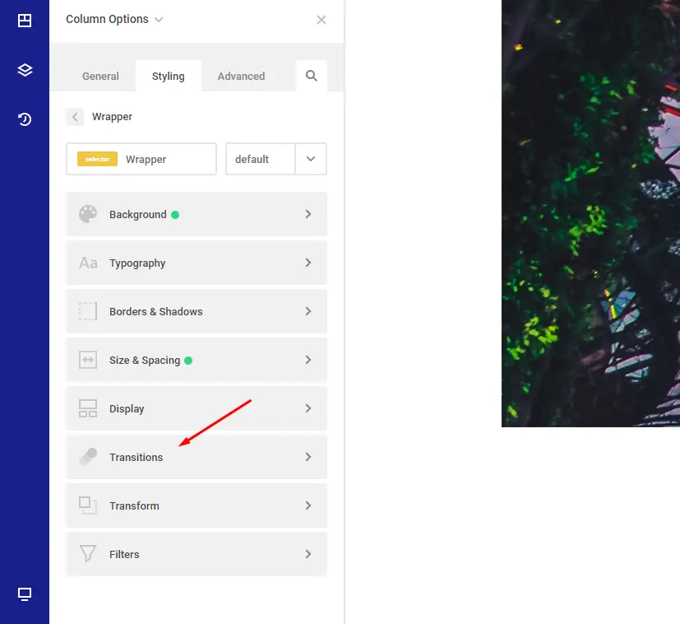The height and width of the screenshot is (624, 680).
Task: Close the Column Options panel
Action: pos(321,20)
